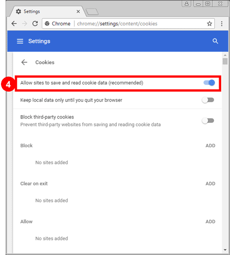The image size is (230, 255).
Task: Open the Settings hamburger menu
Action: pos(20,41)
